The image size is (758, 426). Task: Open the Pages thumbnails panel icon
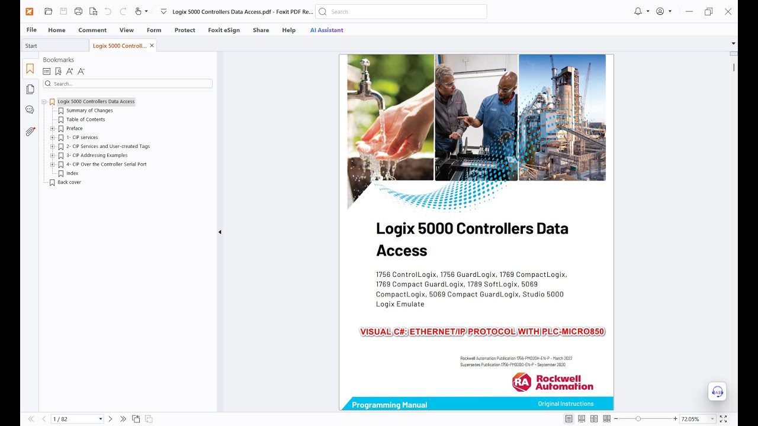coord(30,89)
